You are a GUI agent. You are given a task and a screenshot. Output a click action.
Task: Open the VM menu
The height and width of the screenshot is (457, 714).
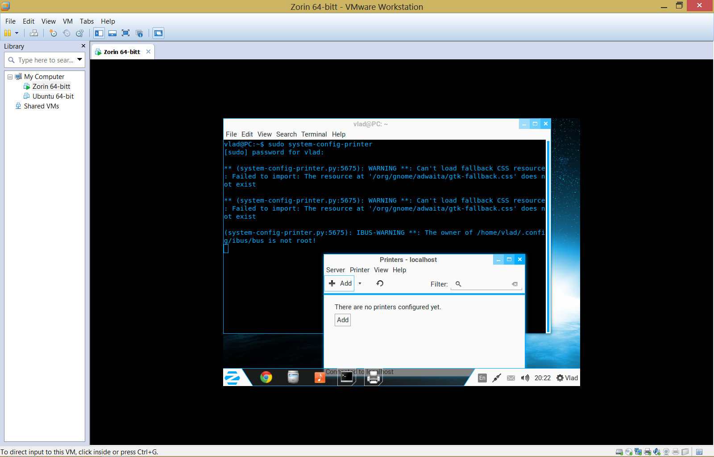(67, 21)
